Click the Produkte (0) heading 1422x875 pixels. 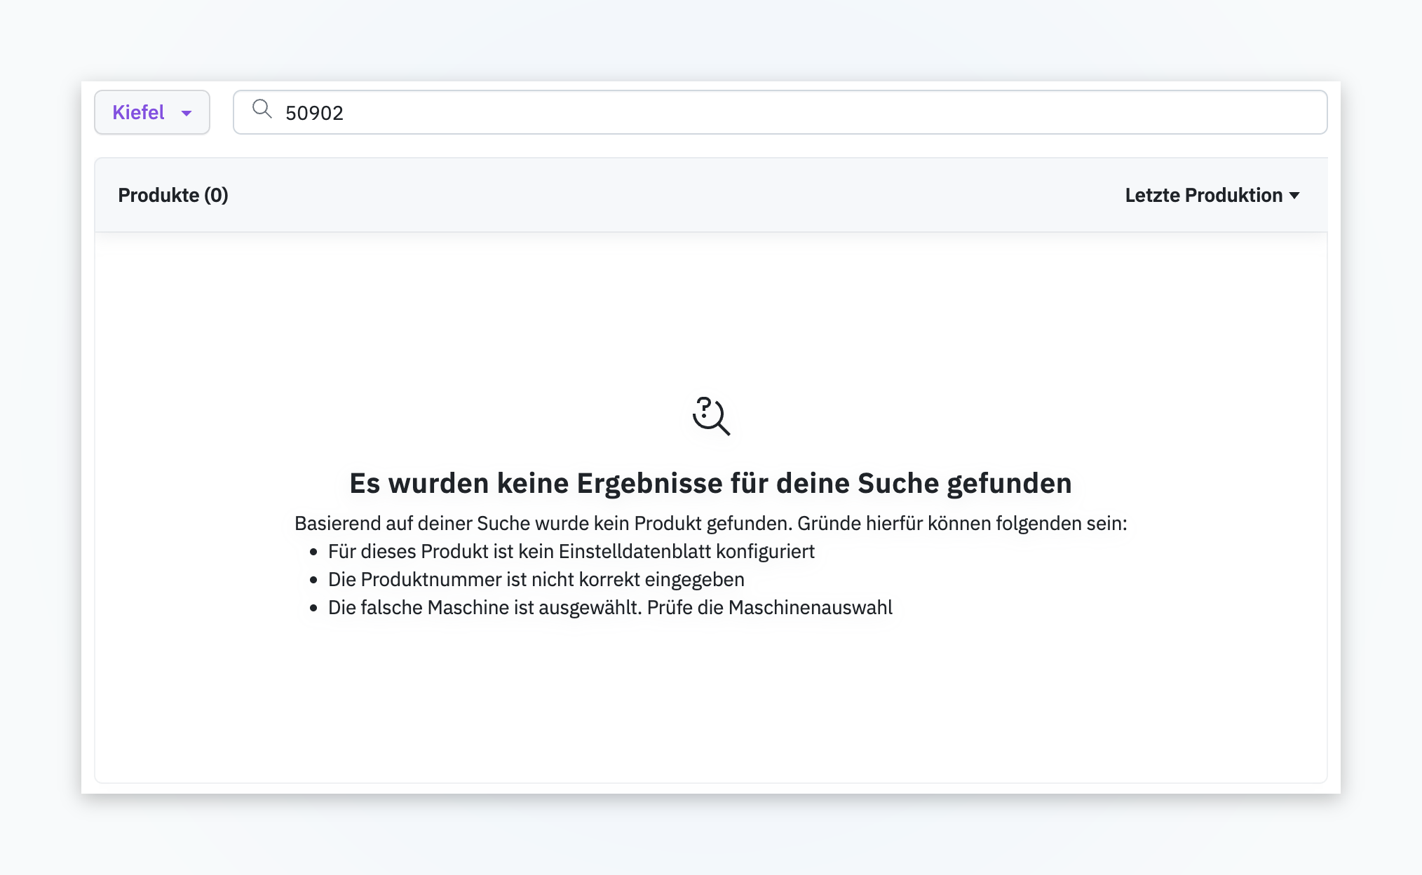coord(173,195)
